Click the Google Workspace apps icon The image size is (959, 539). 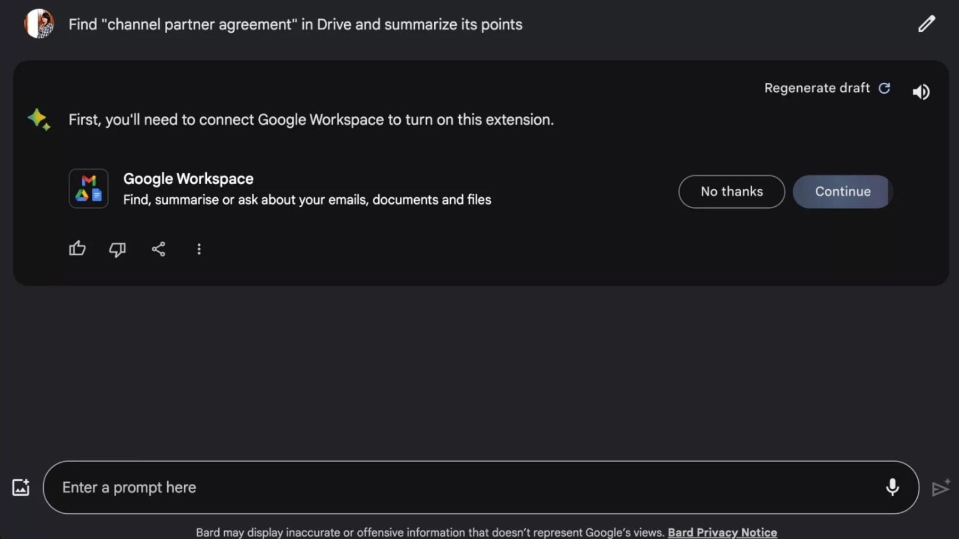point(89,188)
